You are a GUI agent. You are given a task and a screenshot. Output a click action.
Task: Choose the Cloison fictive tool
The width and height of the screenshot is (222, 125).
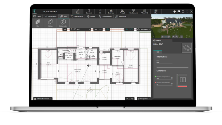[63, 23]
